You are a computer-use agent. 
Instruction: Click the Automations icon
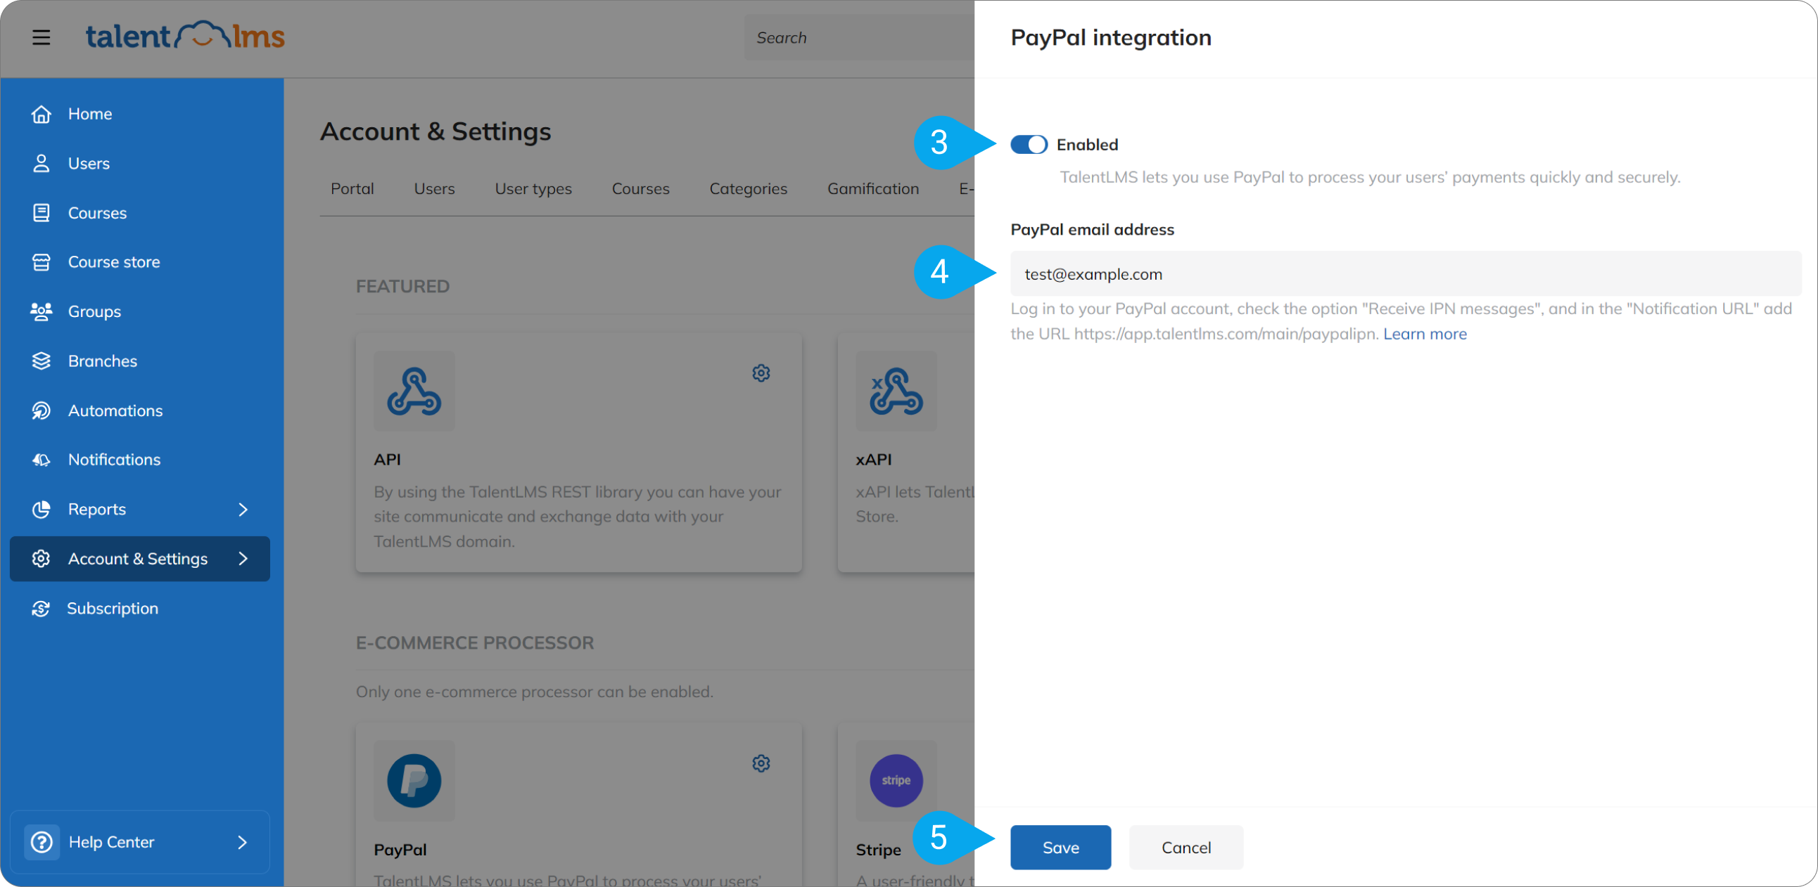[41, 410]
